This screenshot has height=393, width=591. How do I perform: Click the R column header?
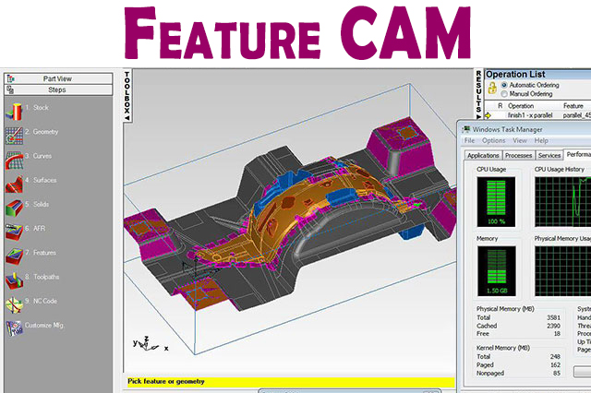click(x=500, y=106)
